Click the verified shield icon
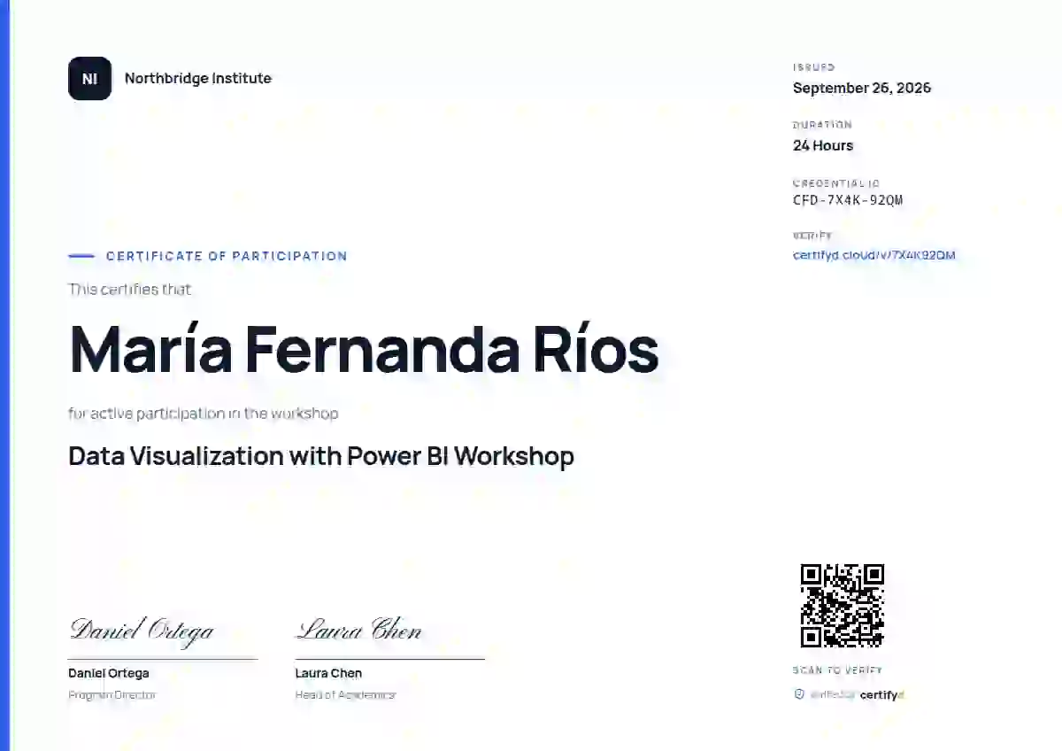The image size is (1062, 751). click(799, 694)
